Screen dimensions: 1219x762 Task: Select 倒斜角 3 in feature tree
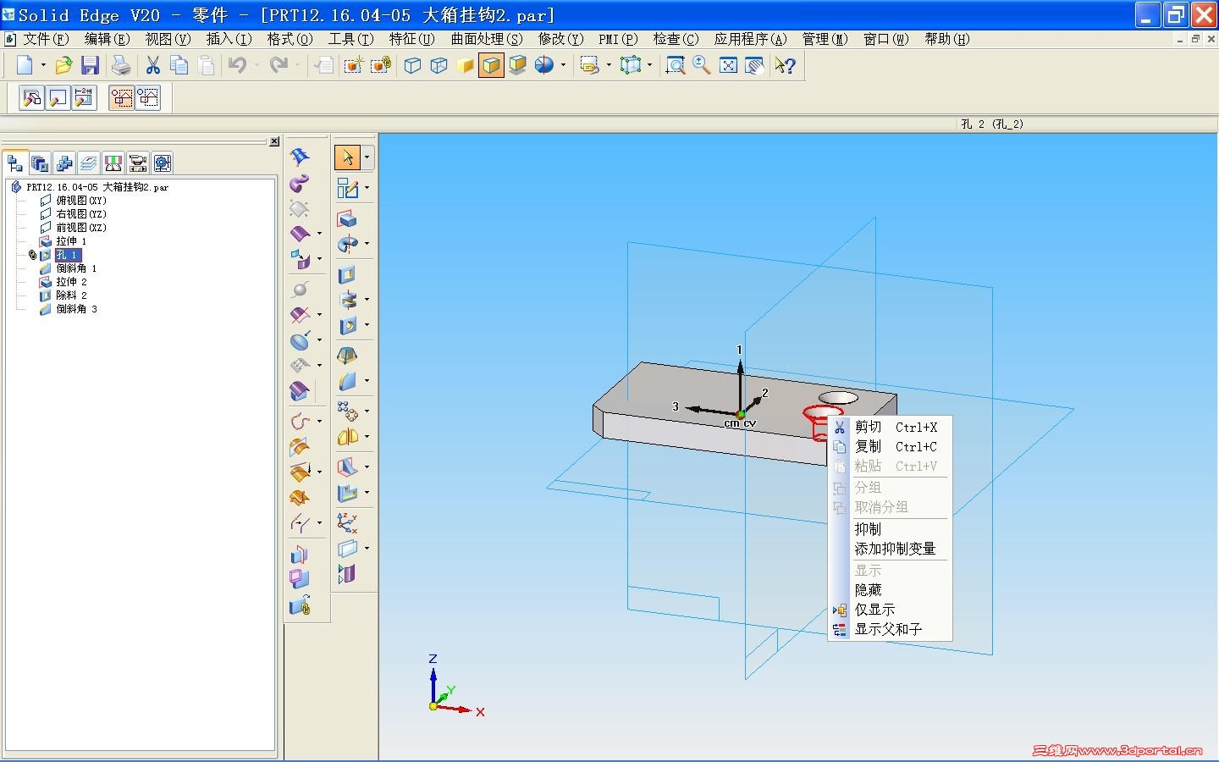(76, 309)
